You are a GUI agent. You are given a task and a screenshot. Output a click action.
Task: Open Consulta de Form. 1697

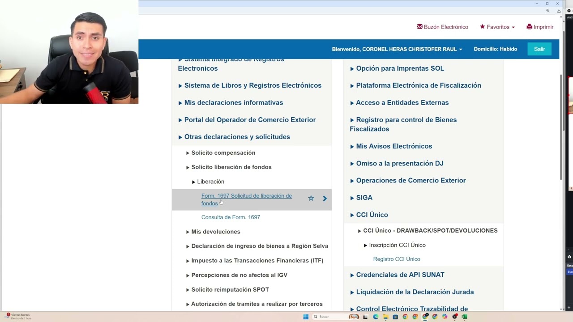pyautogui.click(x=231, y=217)
